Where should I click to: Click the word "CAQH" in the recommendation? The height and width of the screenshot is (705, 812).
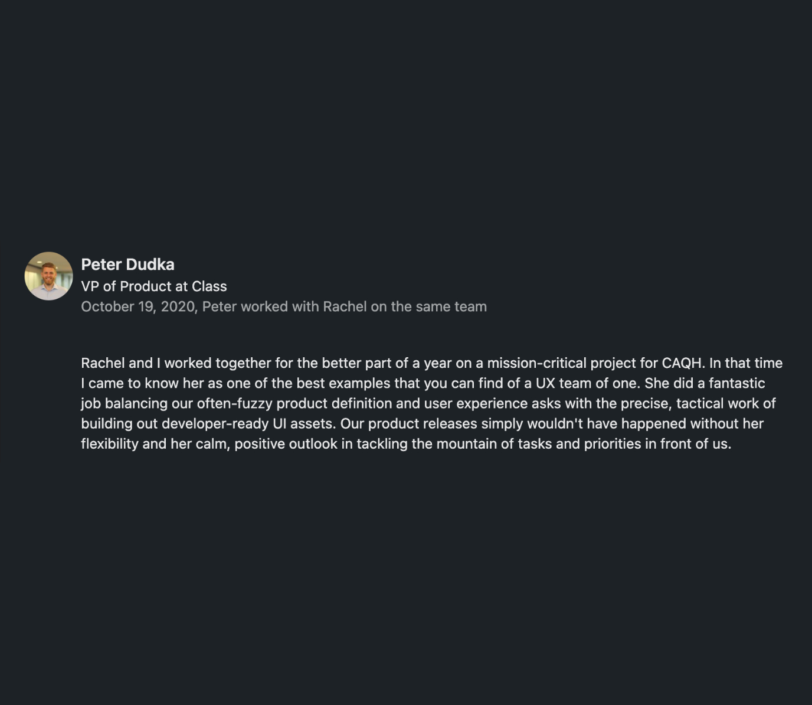click(682, 363)
